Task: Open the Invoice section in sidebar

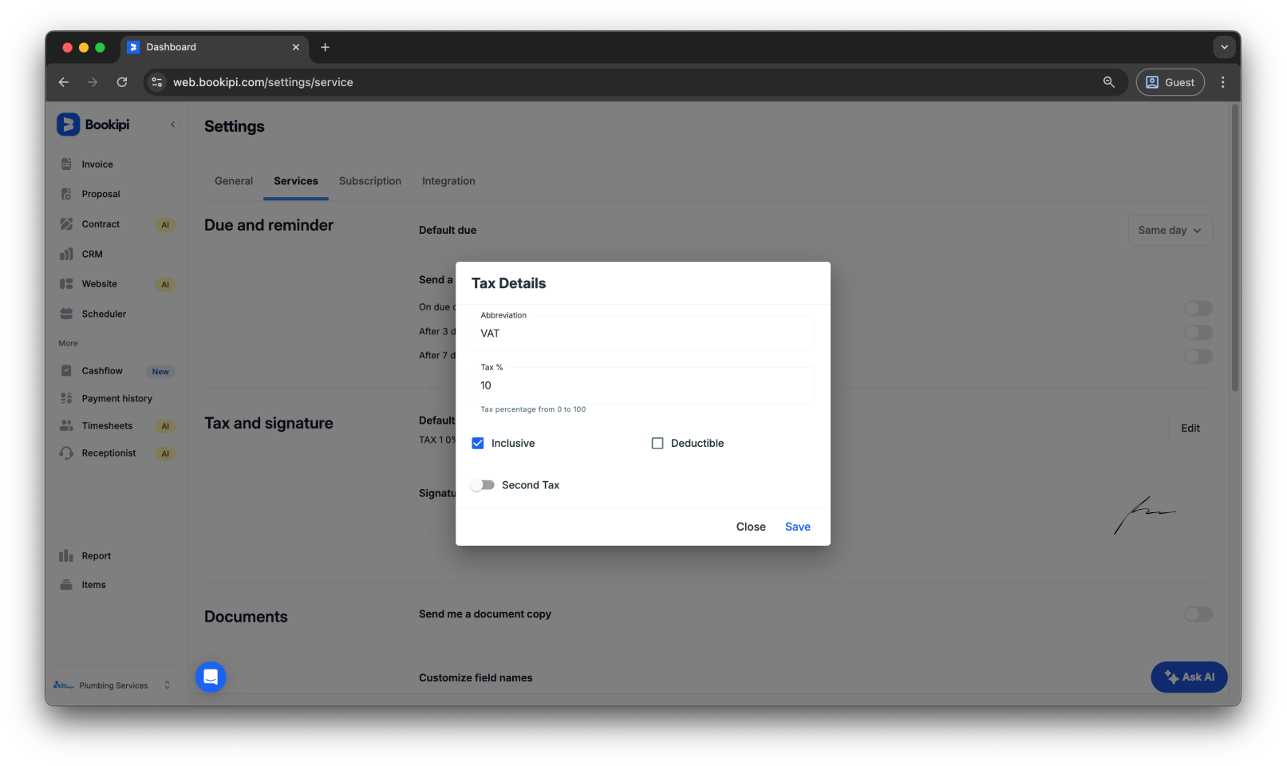Action: point(96,164)
